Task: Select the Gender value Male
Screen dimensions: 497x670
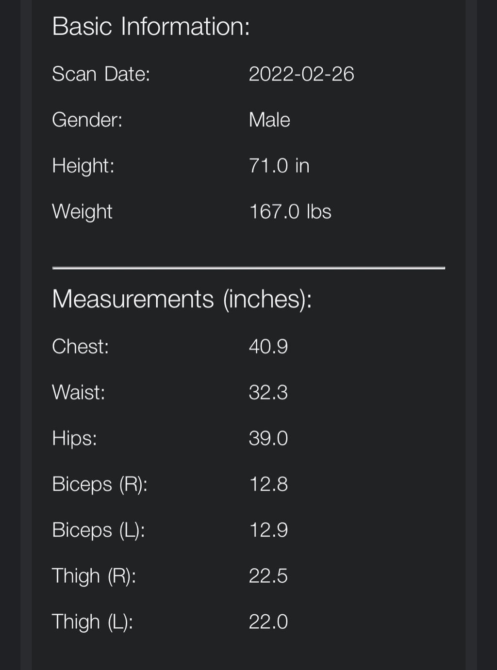Action: pos(269,120)
